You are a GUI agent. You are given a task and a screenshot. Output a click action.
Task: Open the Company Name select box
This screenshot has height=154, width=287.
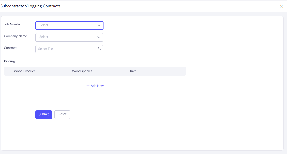[66, 37]
